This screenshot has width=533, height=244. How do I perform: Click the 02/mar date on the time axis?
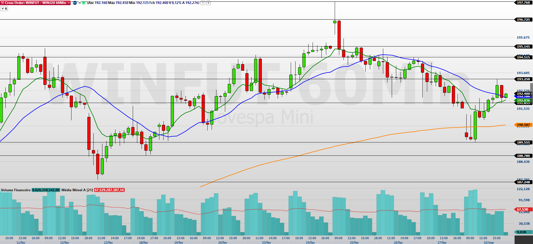489,242
